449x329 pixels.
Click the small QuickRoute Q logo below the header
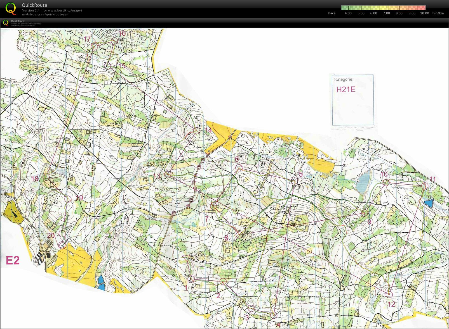pyautogui.click(x=6, y=23)
